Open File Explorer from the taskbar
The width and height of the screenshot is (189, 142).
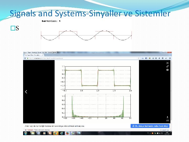pyautogui.click(x=33, y=133)
